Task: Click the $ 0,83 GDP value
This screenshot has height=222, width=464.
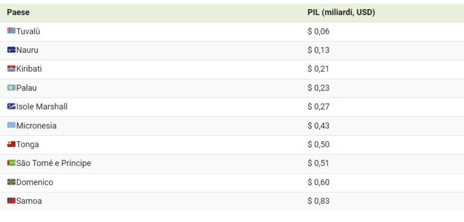Action: click(x=318, y=201)
